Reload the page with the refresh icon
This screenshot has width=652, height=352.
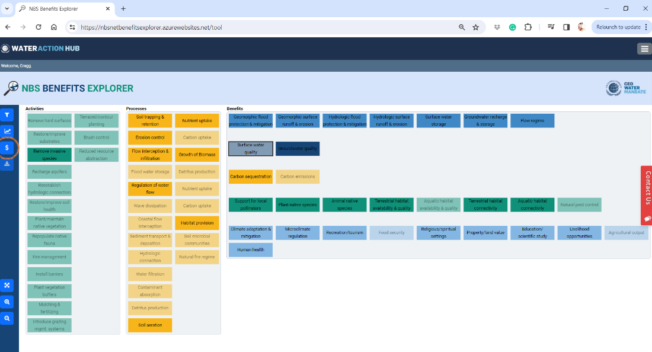tap(39, 27)
